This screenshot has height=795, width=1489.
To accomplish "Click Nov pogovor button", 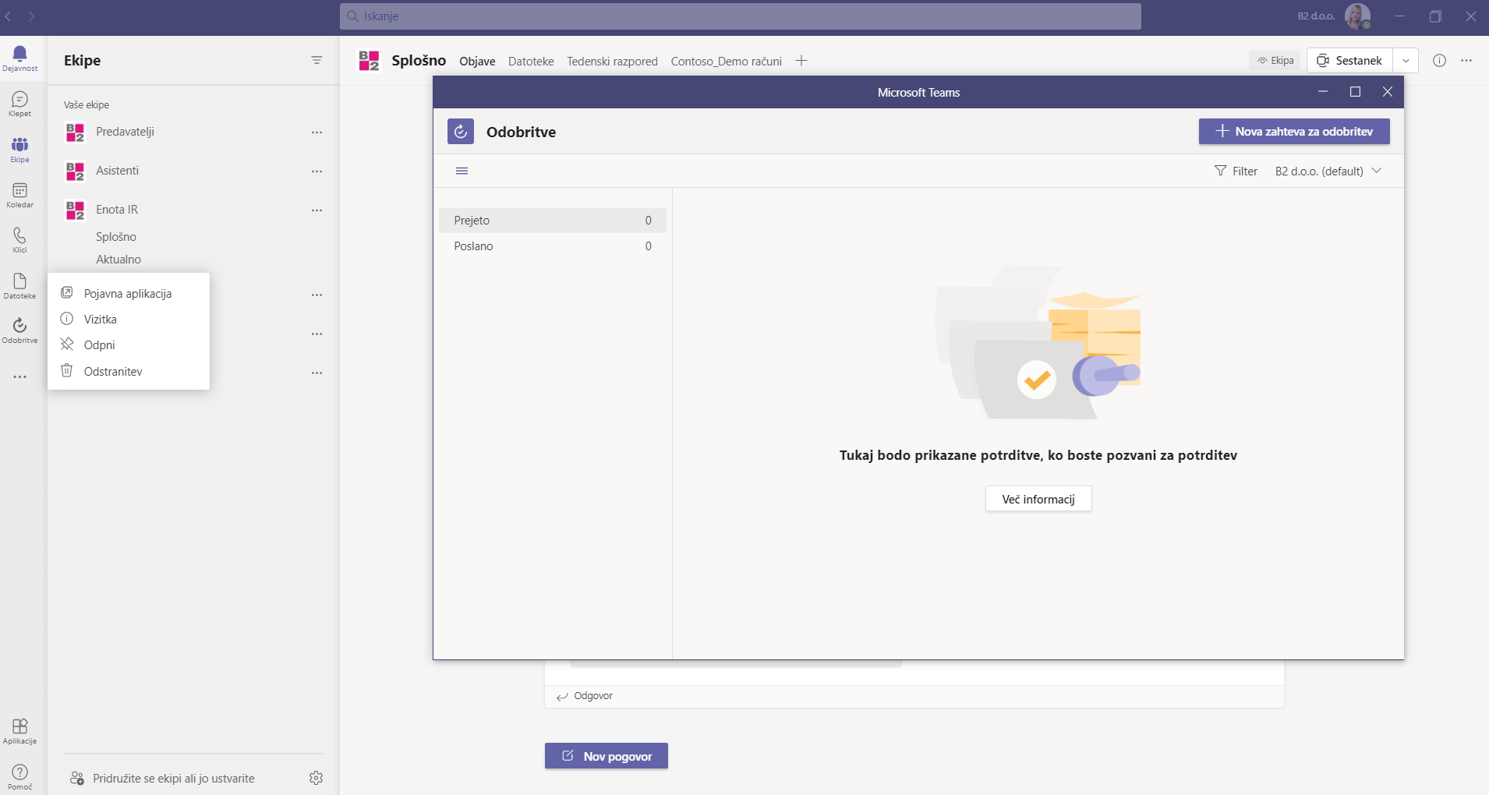I will [606, 756].
